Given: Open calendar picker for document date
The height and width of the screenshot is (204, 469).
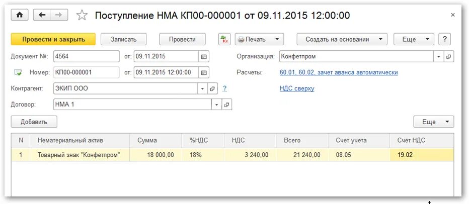Looking at the screenshot, I should pos(204,57).
